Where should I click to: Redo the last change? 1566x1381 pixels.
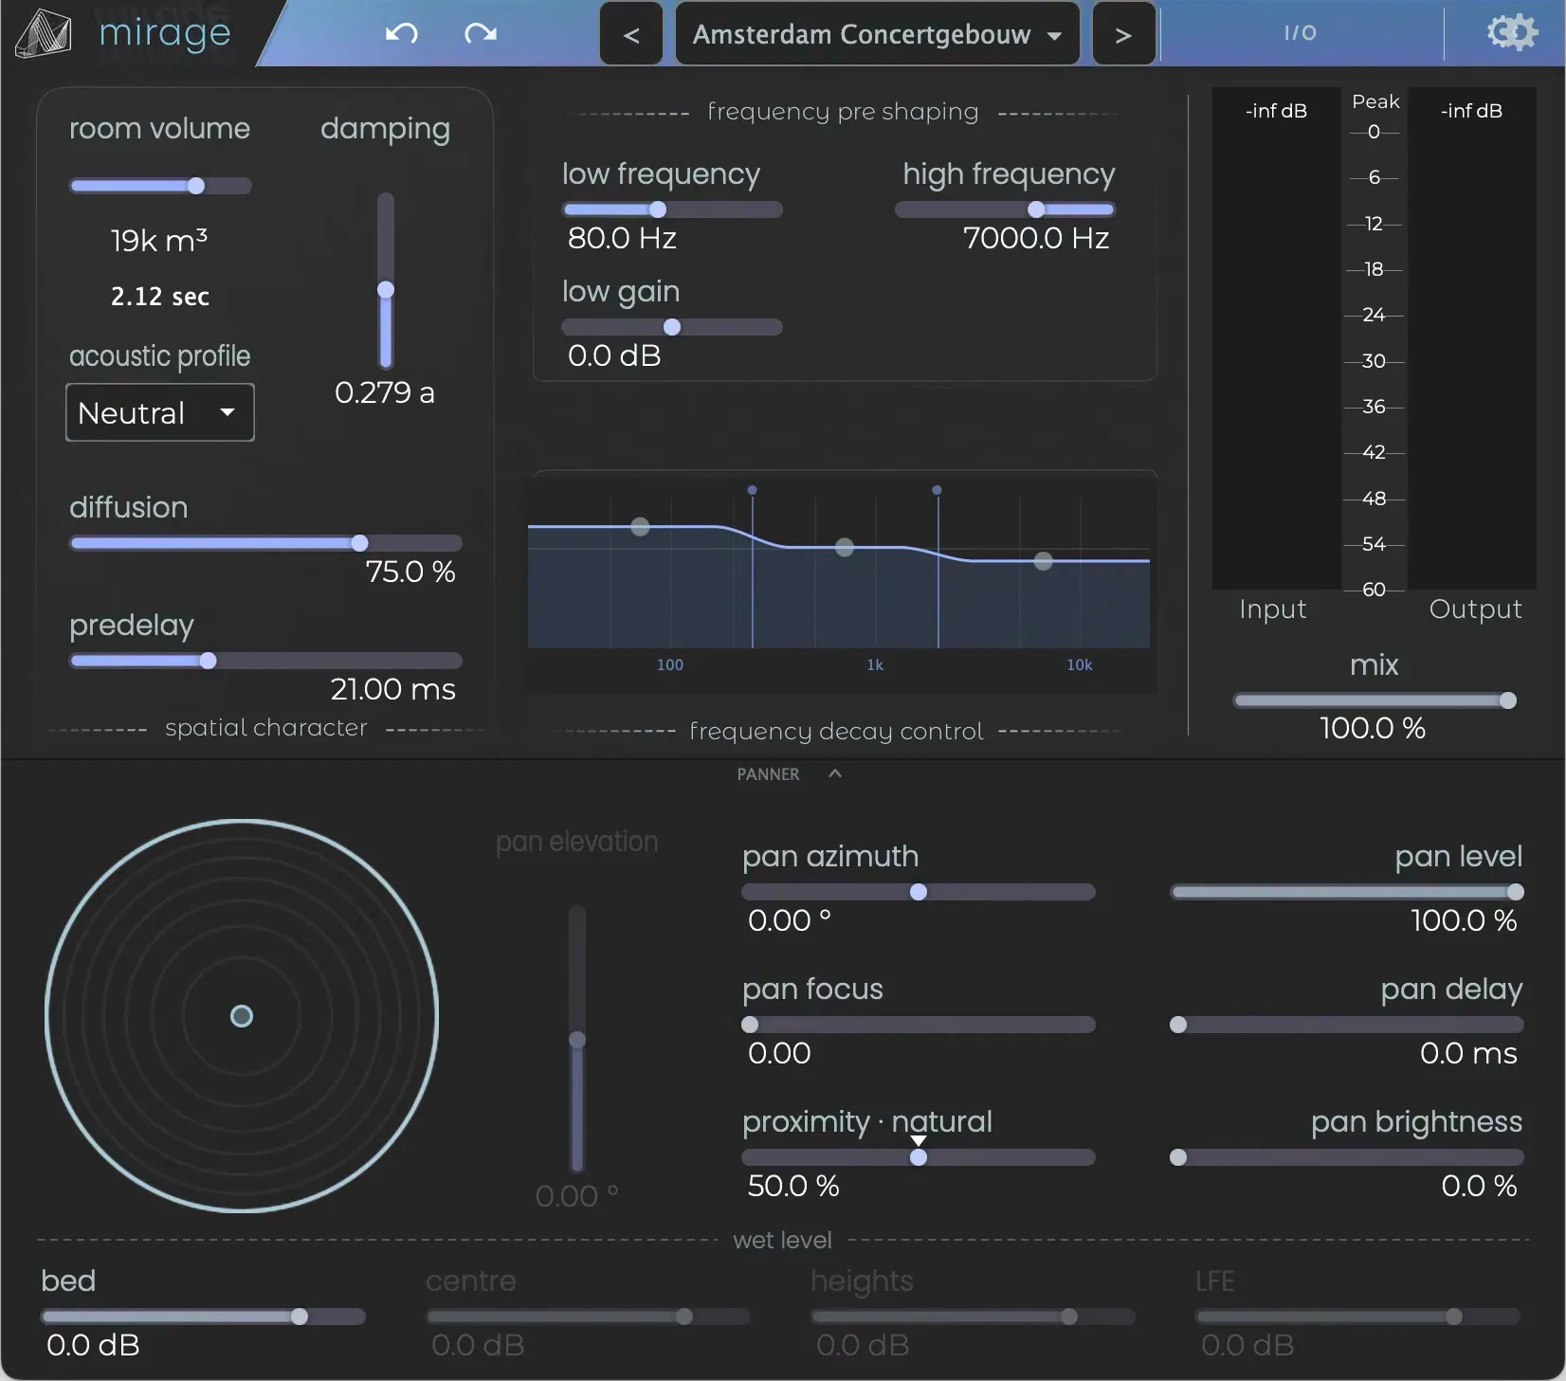pyautogui.click(x=481, y=34)
